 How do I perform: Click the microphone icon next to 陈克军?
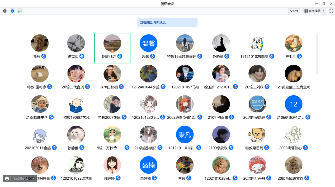82,56
